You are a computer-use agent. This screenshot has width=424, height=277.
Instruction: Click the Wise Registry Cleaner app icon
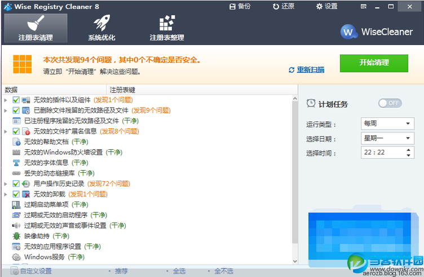tap(8, 7)
